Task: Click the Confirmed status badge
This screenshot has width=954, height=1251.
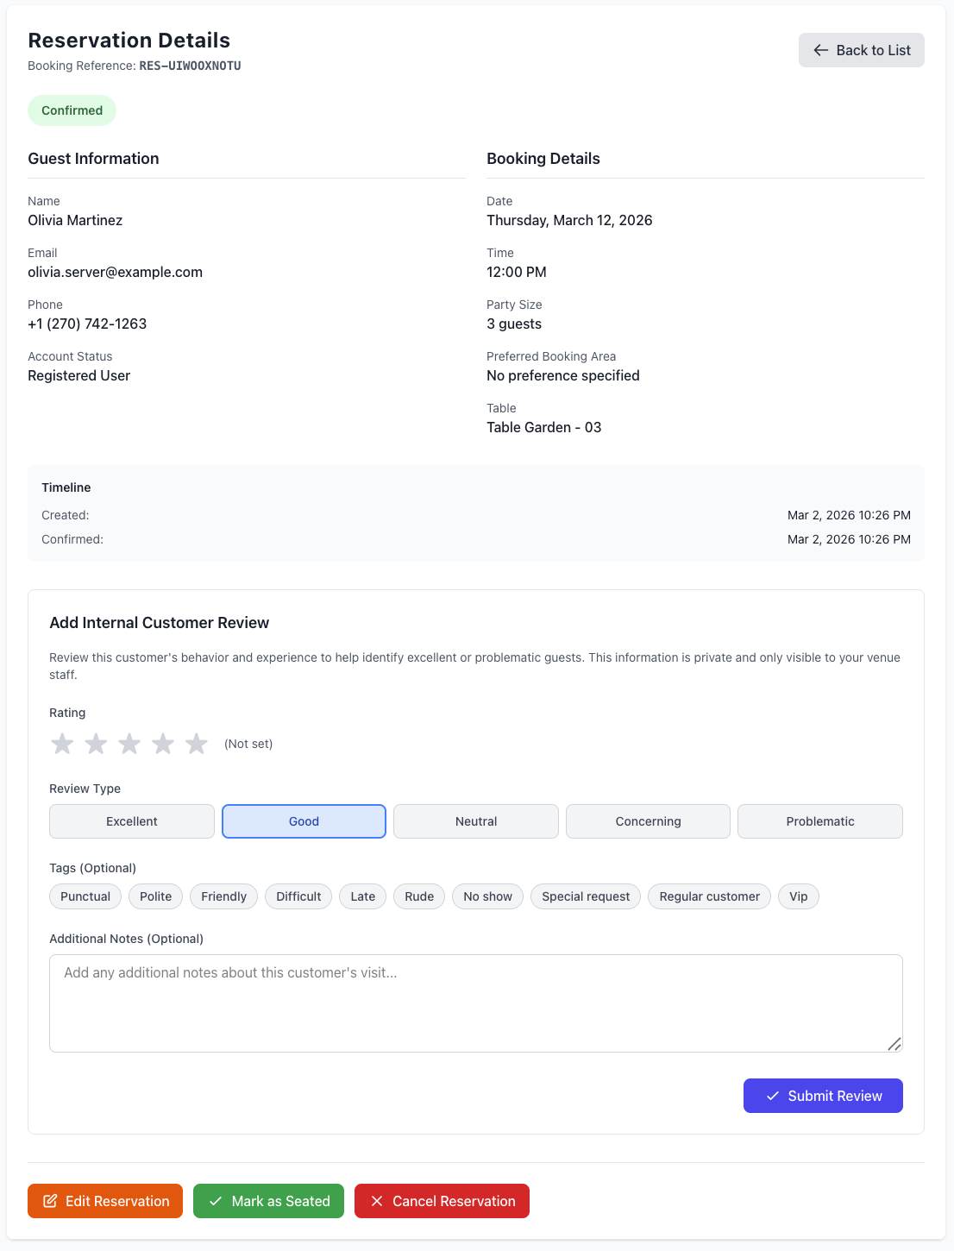Action: pyautogui.click(x=72, y=110)
